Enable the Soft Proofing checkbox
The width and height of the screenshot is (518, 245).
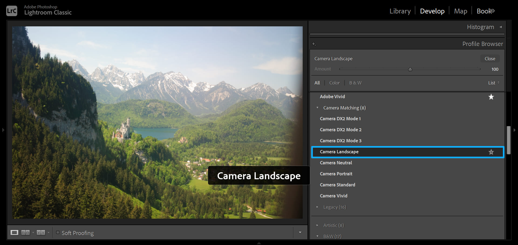[58, 233]
